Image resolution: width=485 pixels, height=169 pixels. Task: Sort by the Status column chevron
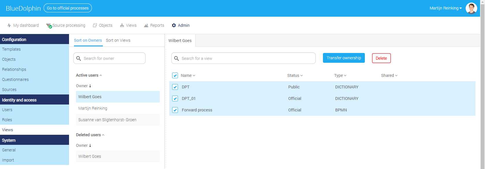click(302, 75)
